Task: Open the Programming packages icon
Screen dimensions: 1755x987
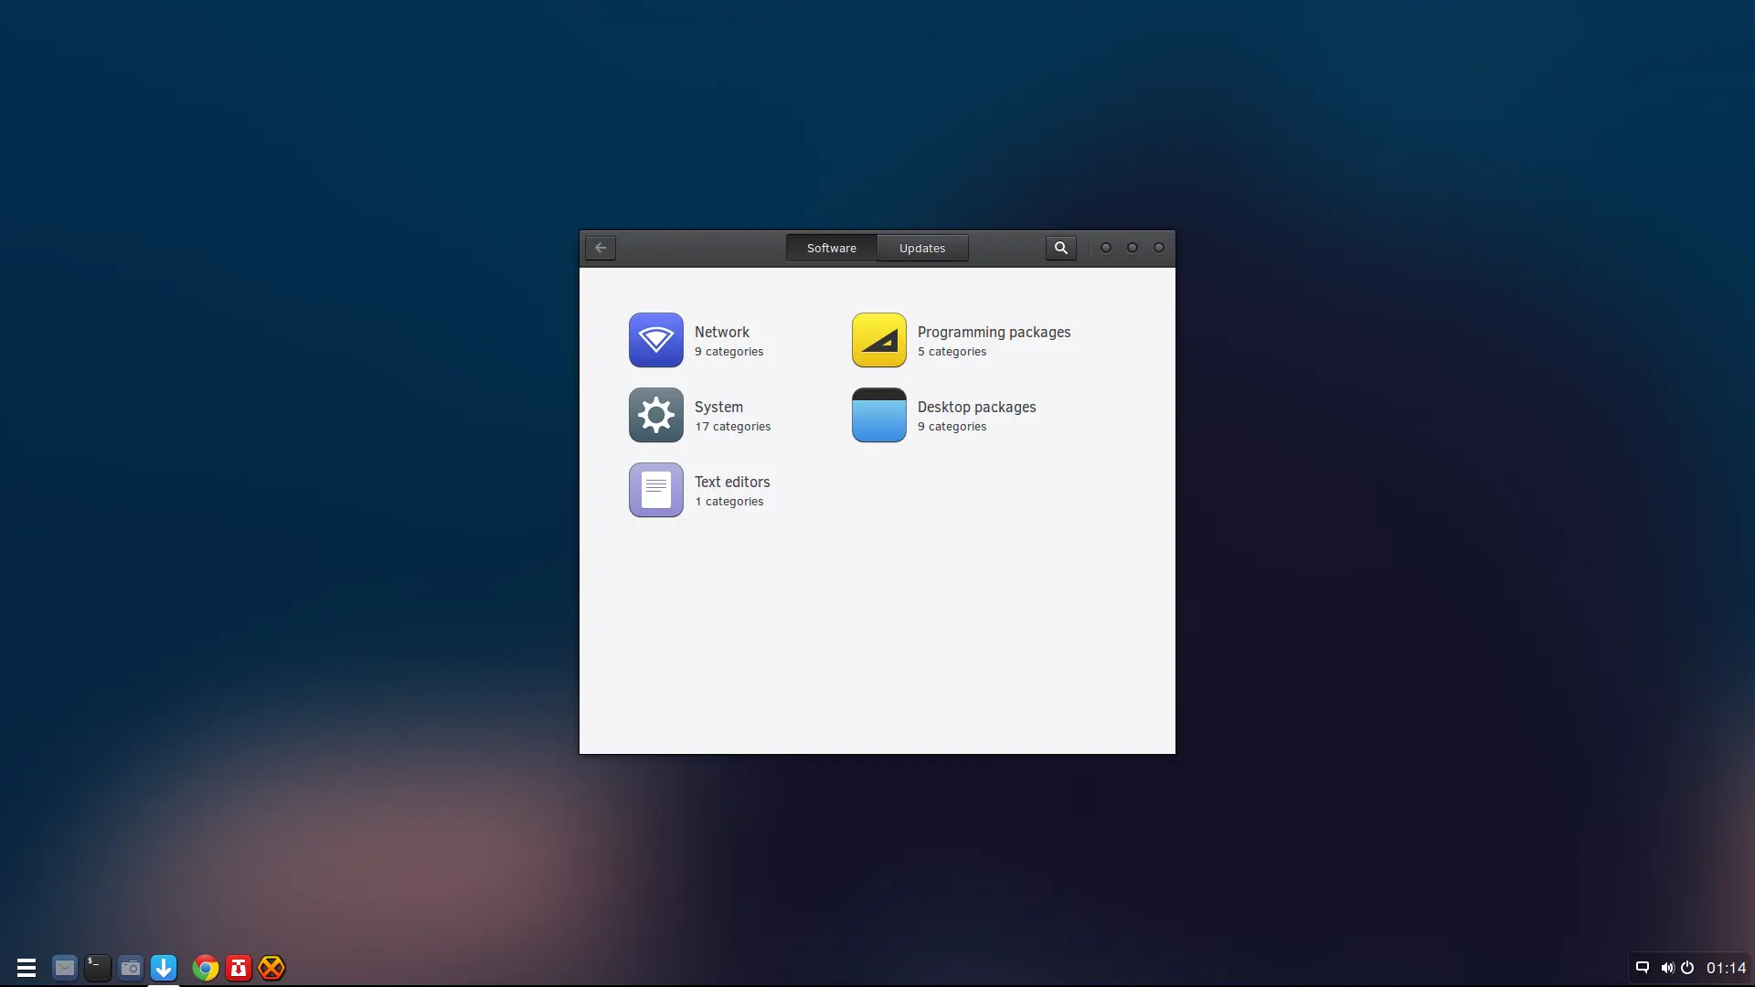Action: [x=878, y=340]
